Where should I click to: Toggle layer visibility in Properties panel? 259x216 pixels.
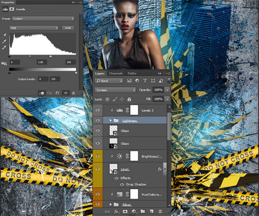[66, 93]
